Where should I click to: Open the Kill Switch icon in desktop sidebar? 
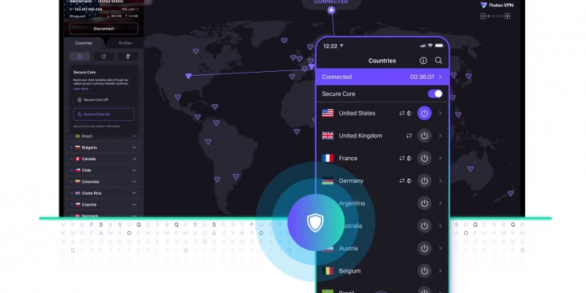point(128,56)
